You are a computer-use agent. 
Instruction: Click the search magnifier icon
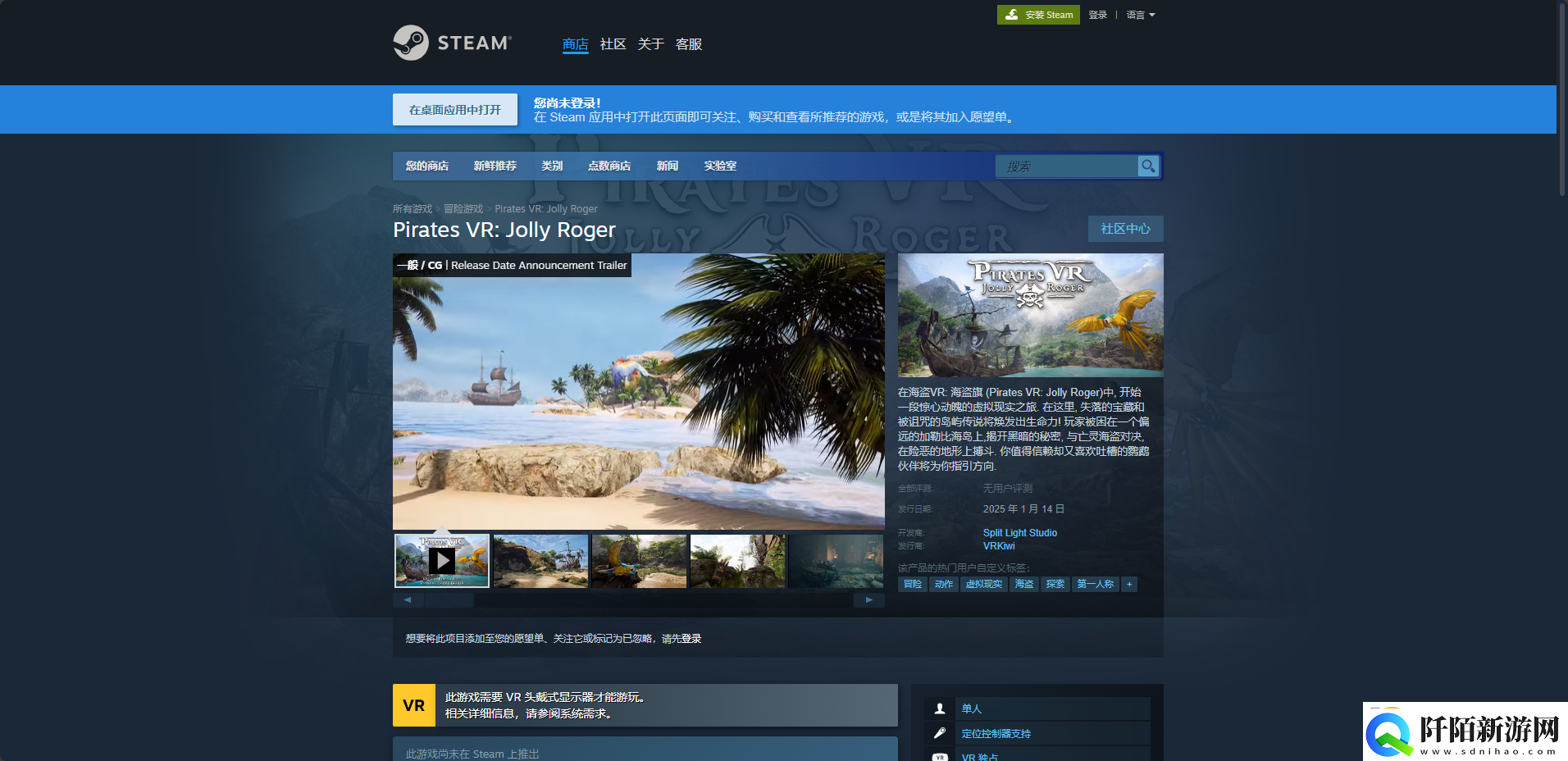pyautogui.click(x=1148, y=166)
